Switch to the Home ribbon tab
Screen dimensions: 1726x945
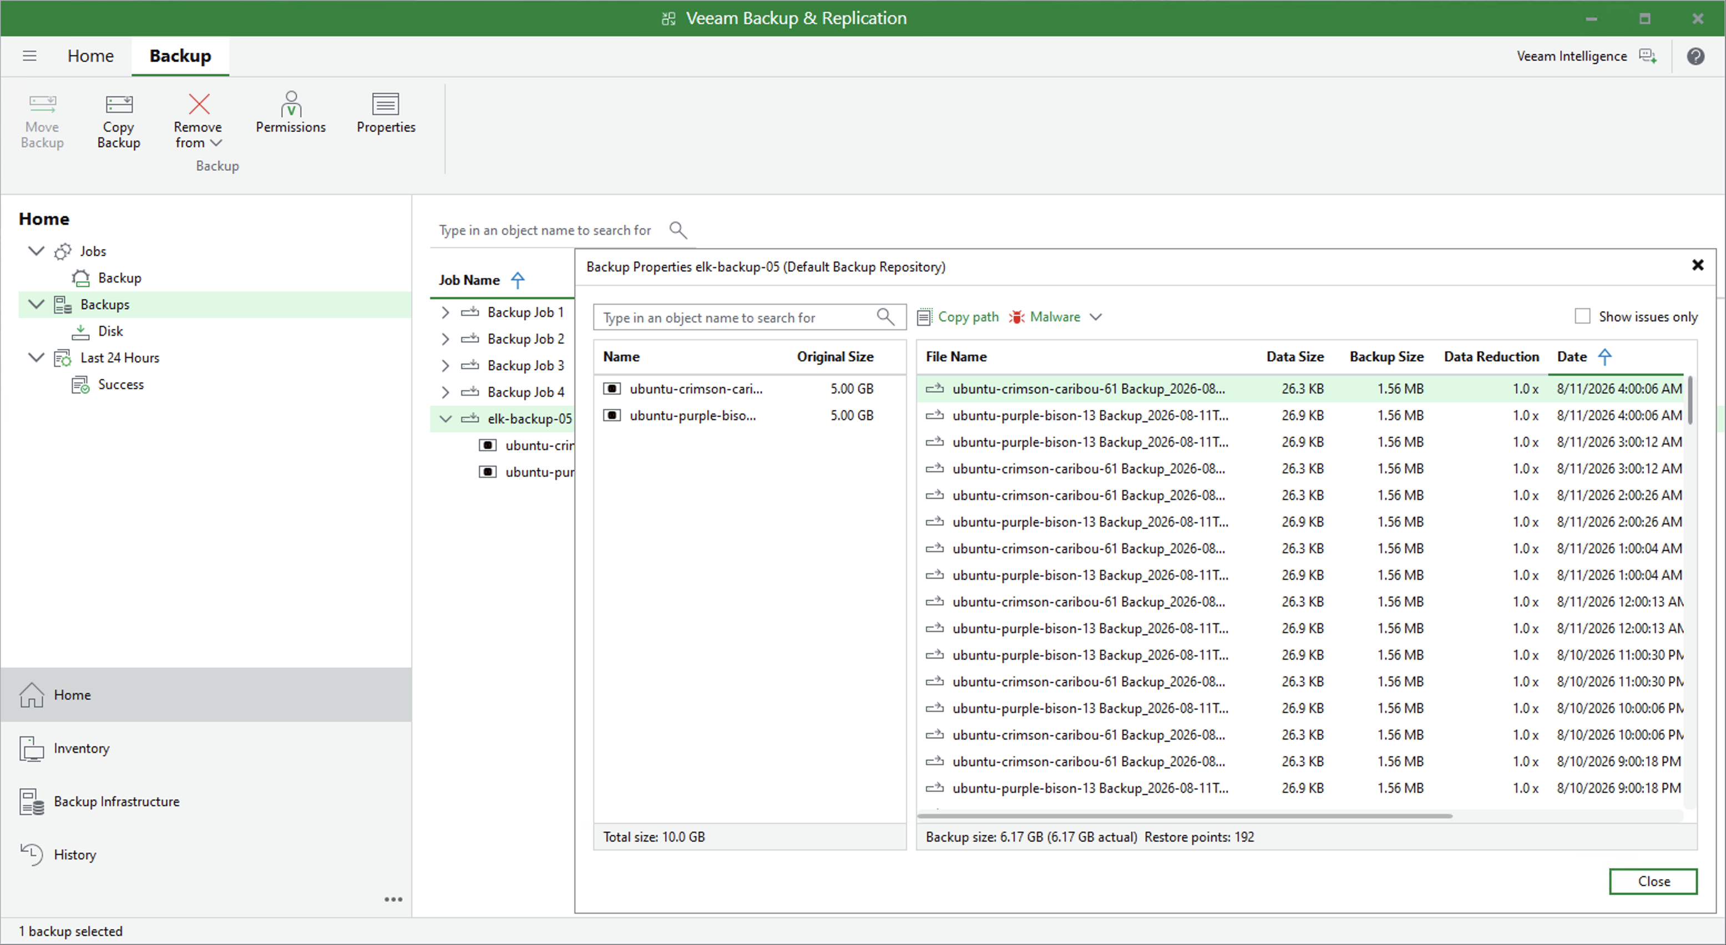(x=90, y=55)
